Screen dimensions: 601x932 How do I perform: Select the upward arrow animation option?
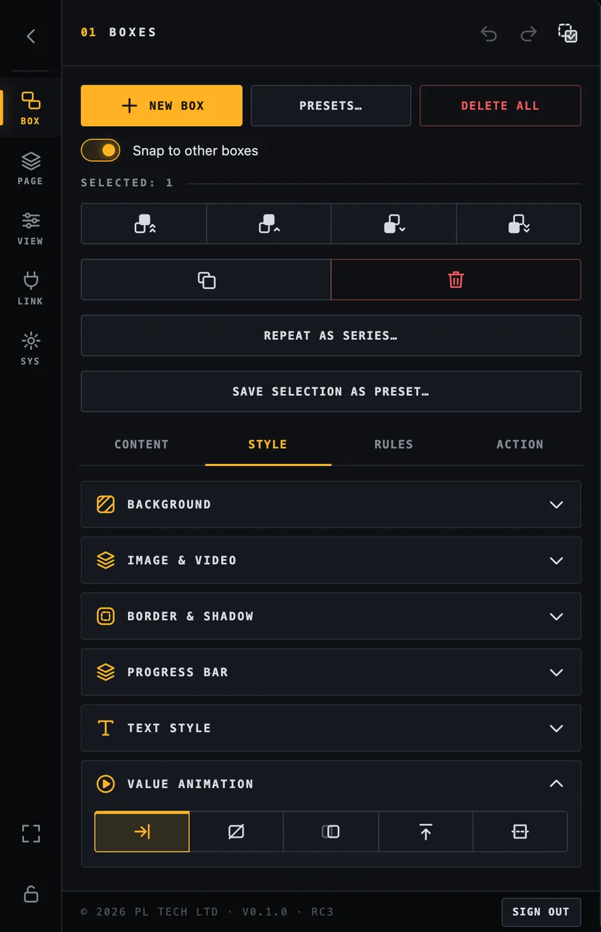[x=425, y=832]
